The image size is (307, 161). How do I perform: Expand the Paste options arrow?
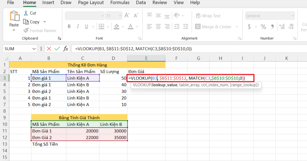[x=14, y=30]
